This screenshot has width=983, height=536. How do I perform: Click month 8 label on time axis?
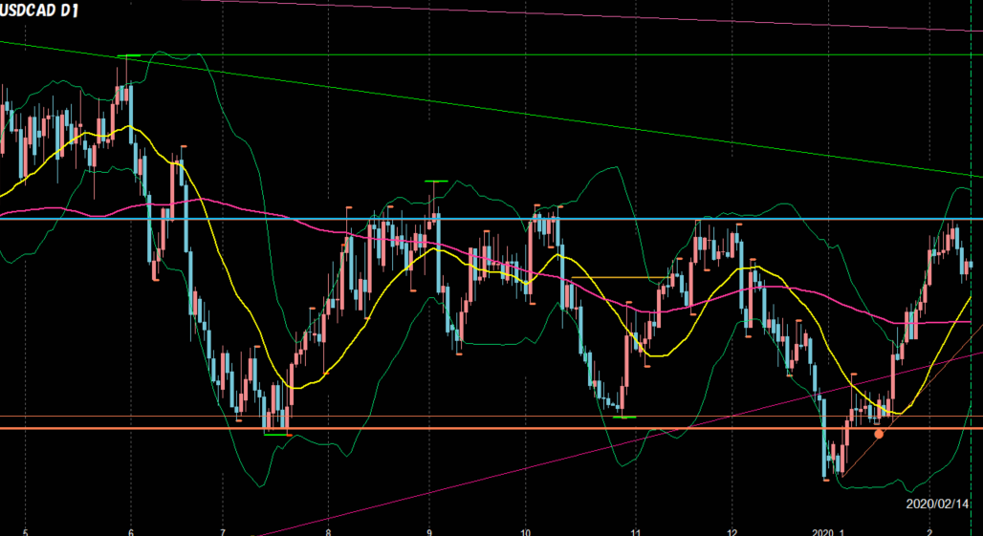click(328, 532)
